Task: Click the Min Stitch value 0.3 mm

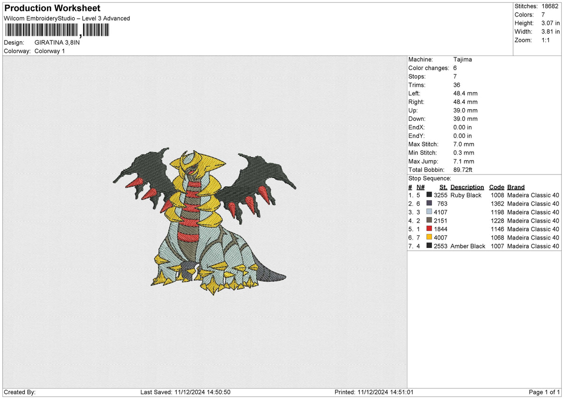Action: (x=464, y=153)
